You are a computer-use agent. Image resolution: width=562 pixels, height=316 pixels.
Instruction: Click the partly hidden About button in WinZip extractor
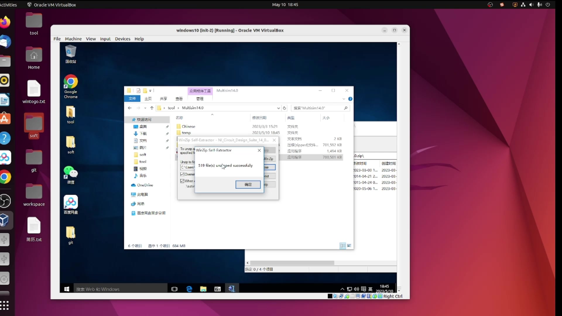(270, 176)
